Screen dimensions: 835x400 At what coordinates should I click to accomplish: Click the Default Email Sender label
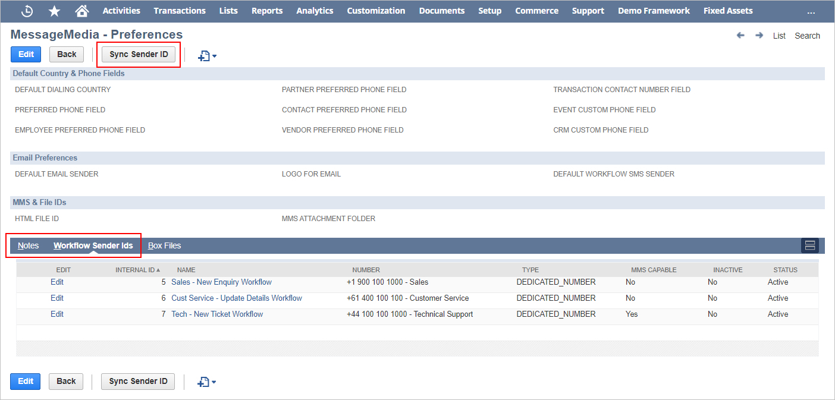(56, 174)
